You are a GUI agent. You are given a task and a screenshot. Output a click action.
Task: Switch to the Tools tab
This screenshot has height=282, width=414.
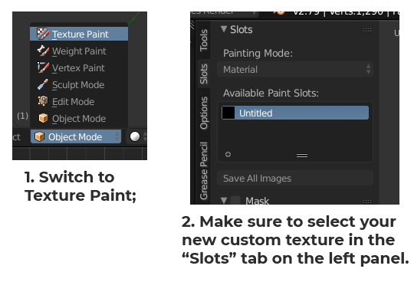(x=204, y=41)
